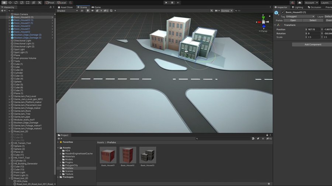The image size is (332, 186).
Task: Expand the Favorites tree in Project
Action: click(x=58, y=142)
